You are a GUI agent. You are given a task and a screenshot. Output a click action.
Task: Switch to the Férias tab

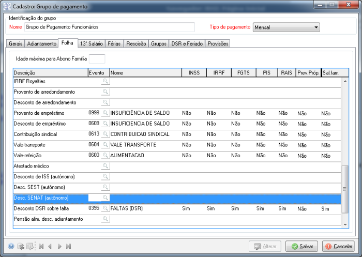coord(114,44)
